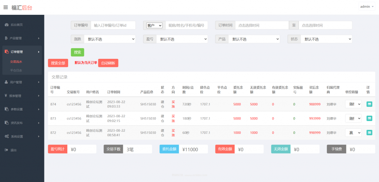379x182 pixels.
Task: Click the 搜索全部 button
Action: click(58, 63)
